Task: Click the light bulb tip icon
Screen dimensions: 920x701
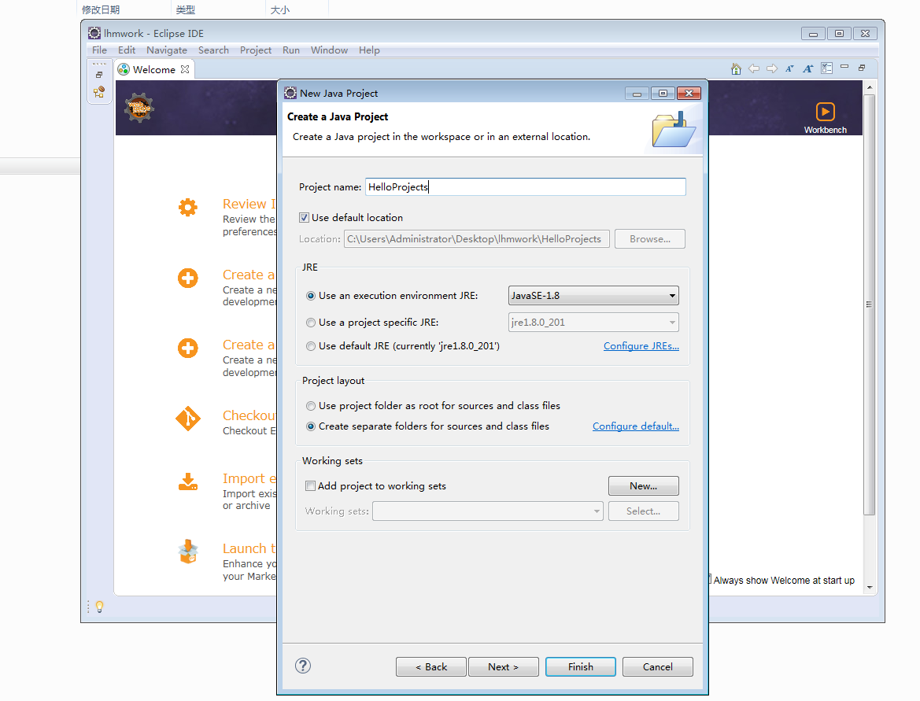Action: (x=100, y=607)
